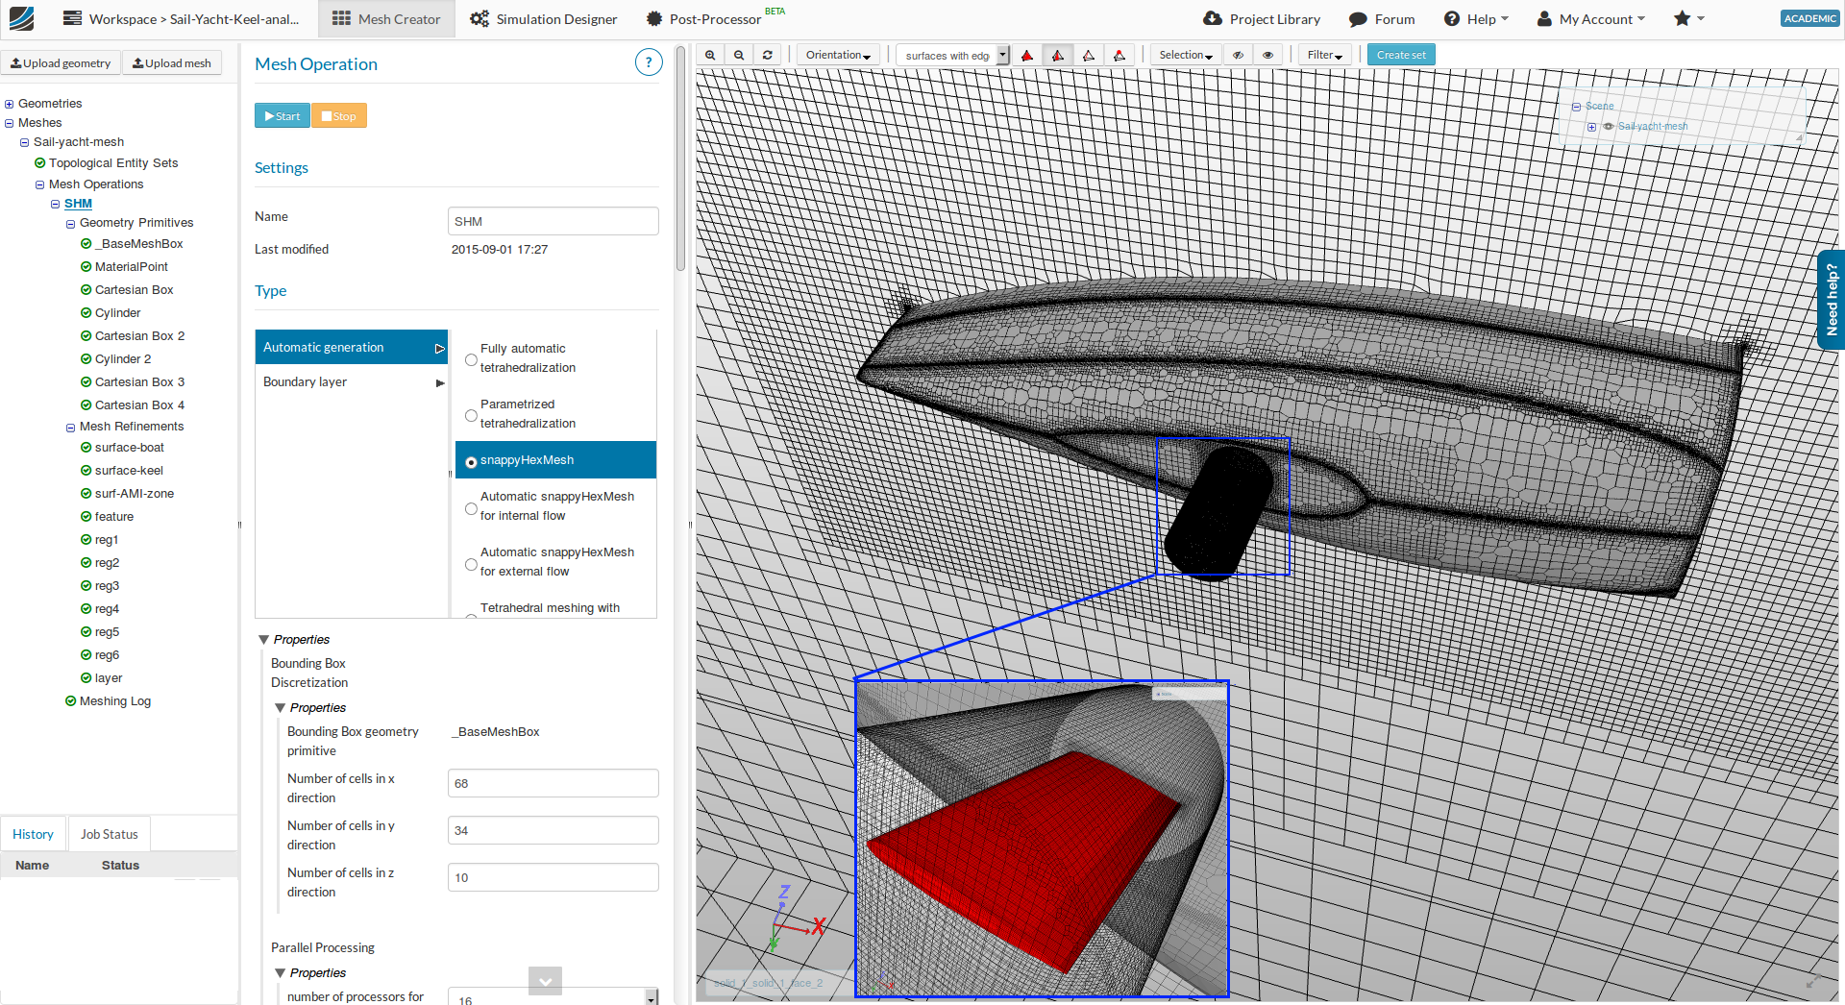Expand the Sail-yacht-mesh scene node
1845x1005 pixels.
coord(1591,126)
